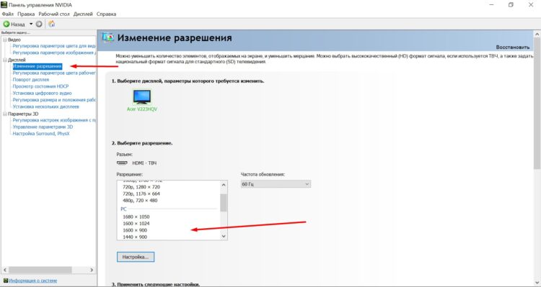Click main pane vertical scroll up arrow
Screen dimensions: 541x287
point(537,34)
